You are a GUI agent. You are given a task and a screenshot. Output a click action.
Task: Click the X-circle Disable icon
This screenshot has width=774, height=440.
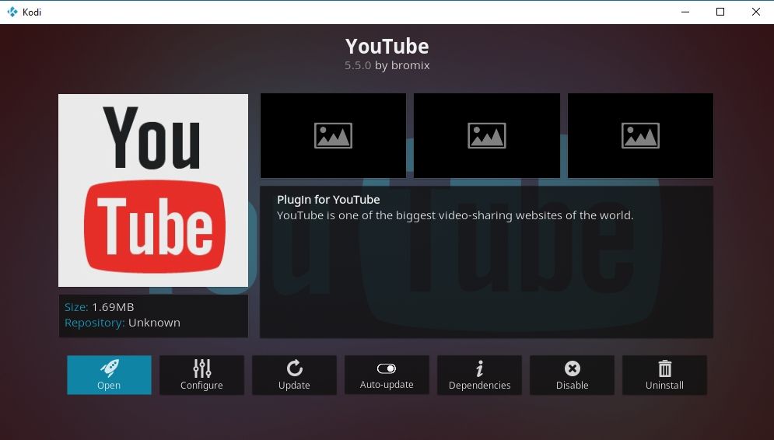pyautogui.click(x=572, y=368)
